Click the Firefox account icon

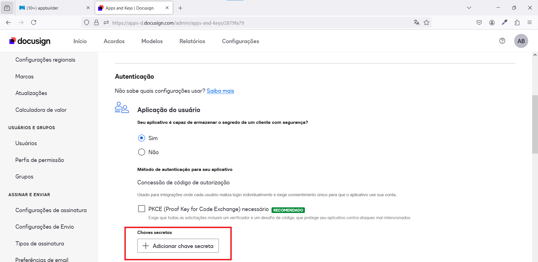pyautogui.click(x=492, y=23)
